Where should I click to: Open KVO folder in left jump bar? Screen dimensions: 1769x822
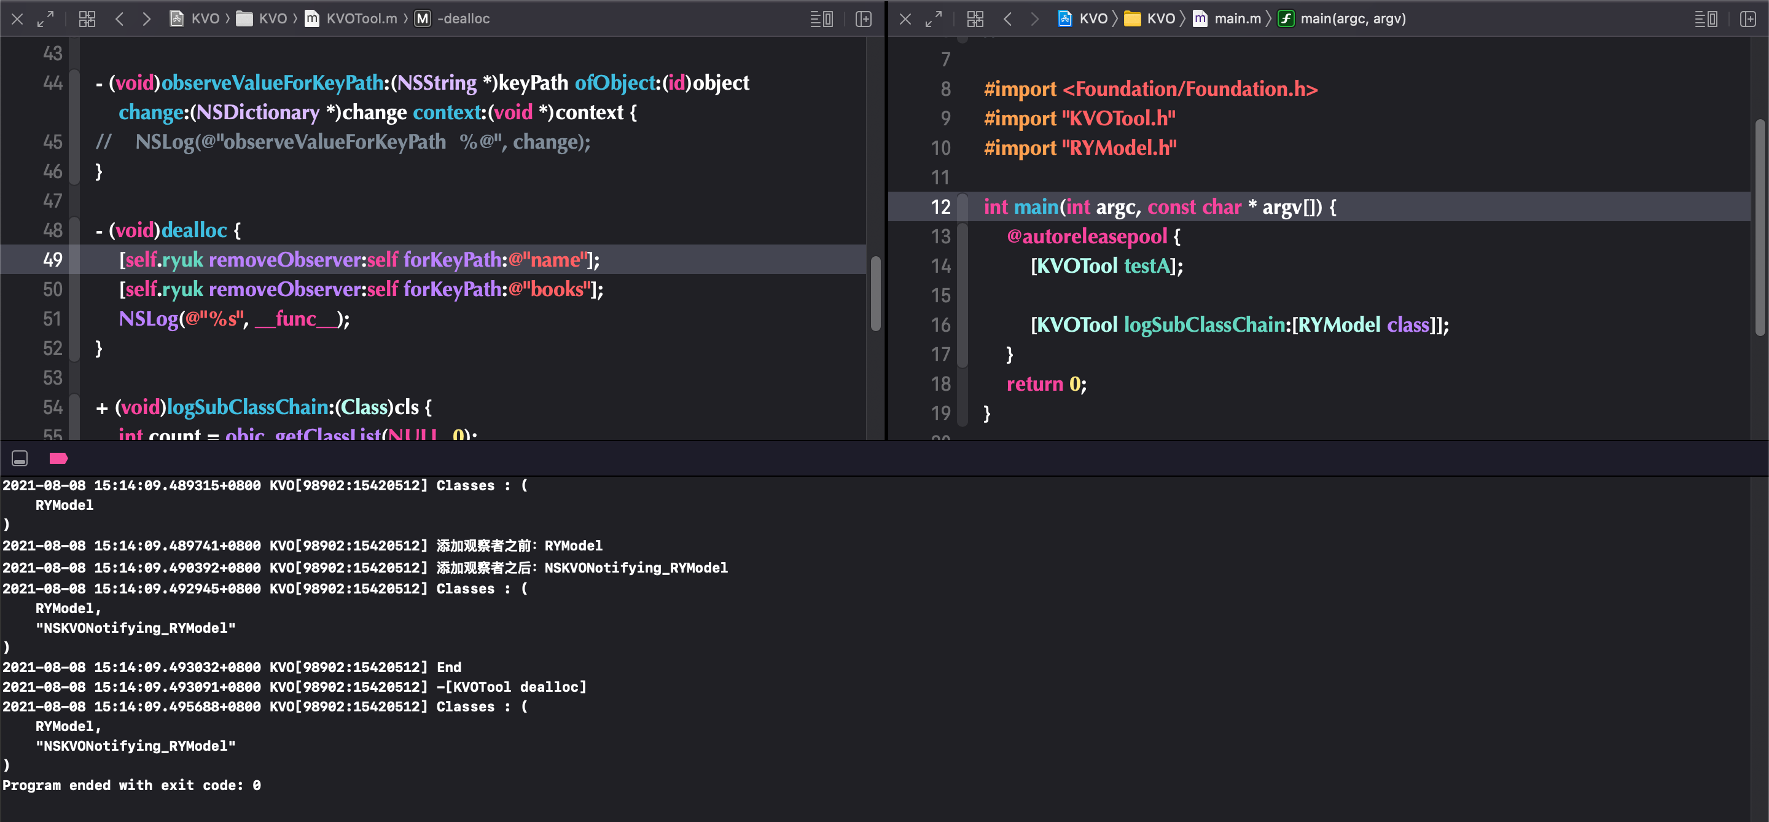262,18
